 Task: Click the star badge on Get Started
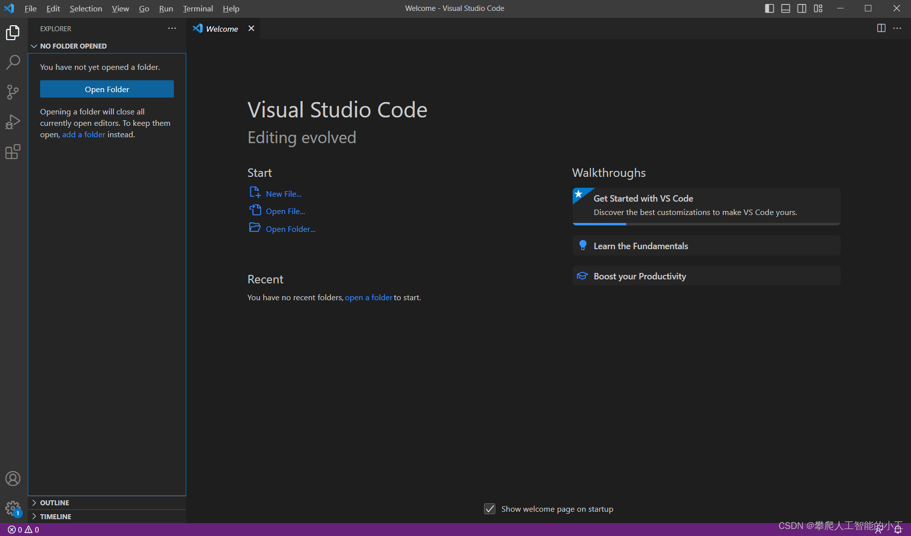tap(579, 194)
